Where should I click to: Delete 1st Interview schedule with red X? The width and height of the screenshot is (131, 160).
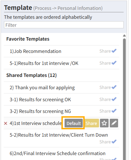pyautogui.click(x=6, y=123)
